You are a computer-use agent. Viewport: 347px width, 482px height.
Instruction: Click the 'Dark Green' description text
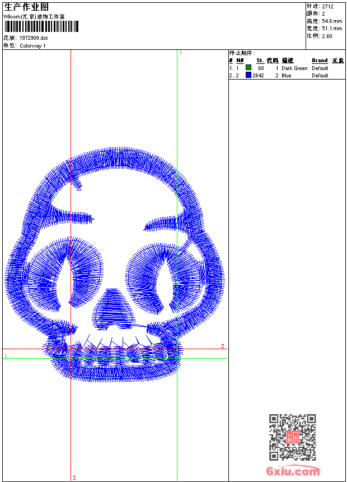(x=294, y=68)
